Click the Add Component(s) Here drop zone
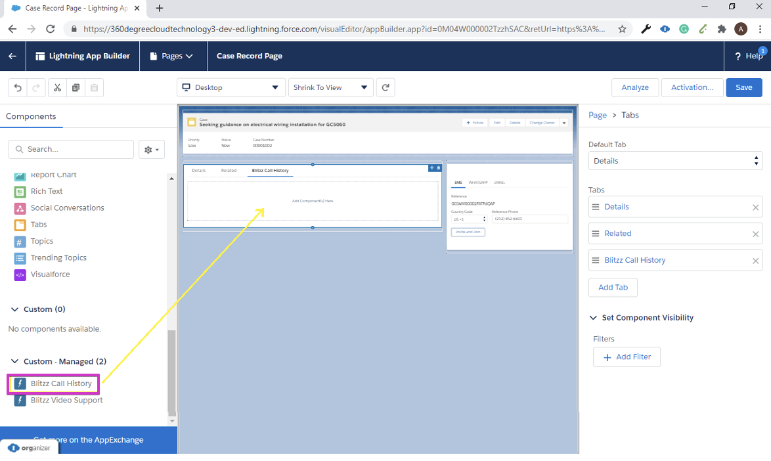771x461 pixels. (313, 201)
